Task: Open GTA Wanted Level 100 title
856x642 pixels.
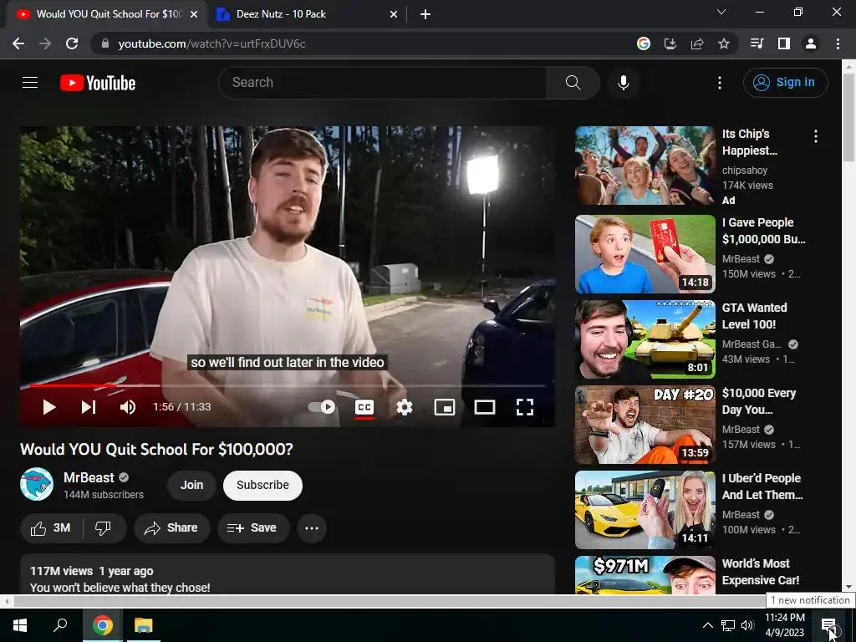Action: [x=755, y=316]
